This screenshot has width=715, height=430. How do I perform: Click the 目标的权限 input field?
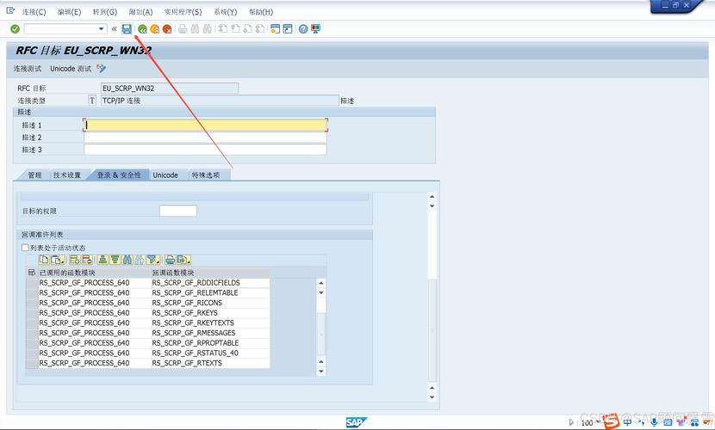click(177, 211)
